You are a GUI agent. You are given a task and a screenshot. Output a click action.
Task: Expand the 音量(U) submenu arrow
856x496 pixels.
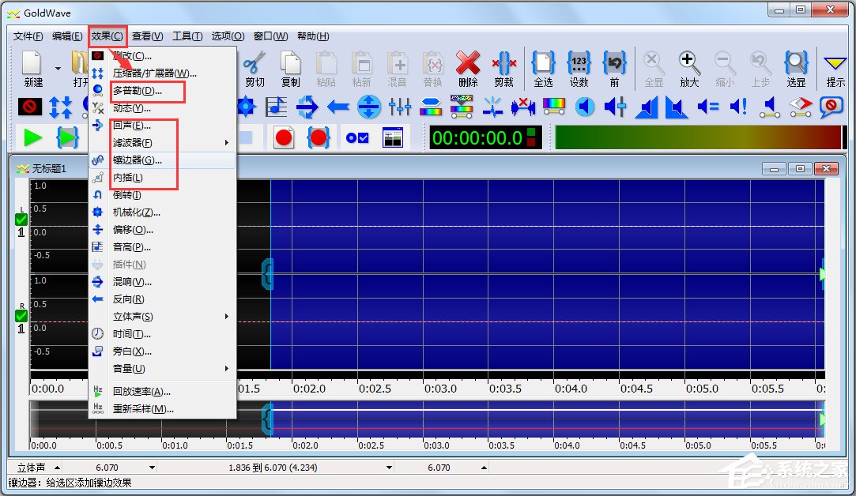coord(227,369)
